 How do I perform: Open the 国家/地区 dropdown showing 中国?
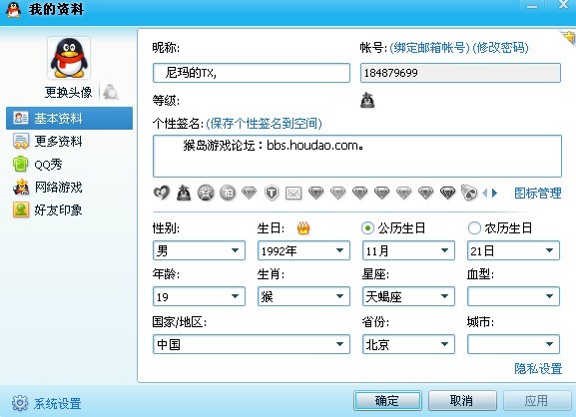(252, 344)
